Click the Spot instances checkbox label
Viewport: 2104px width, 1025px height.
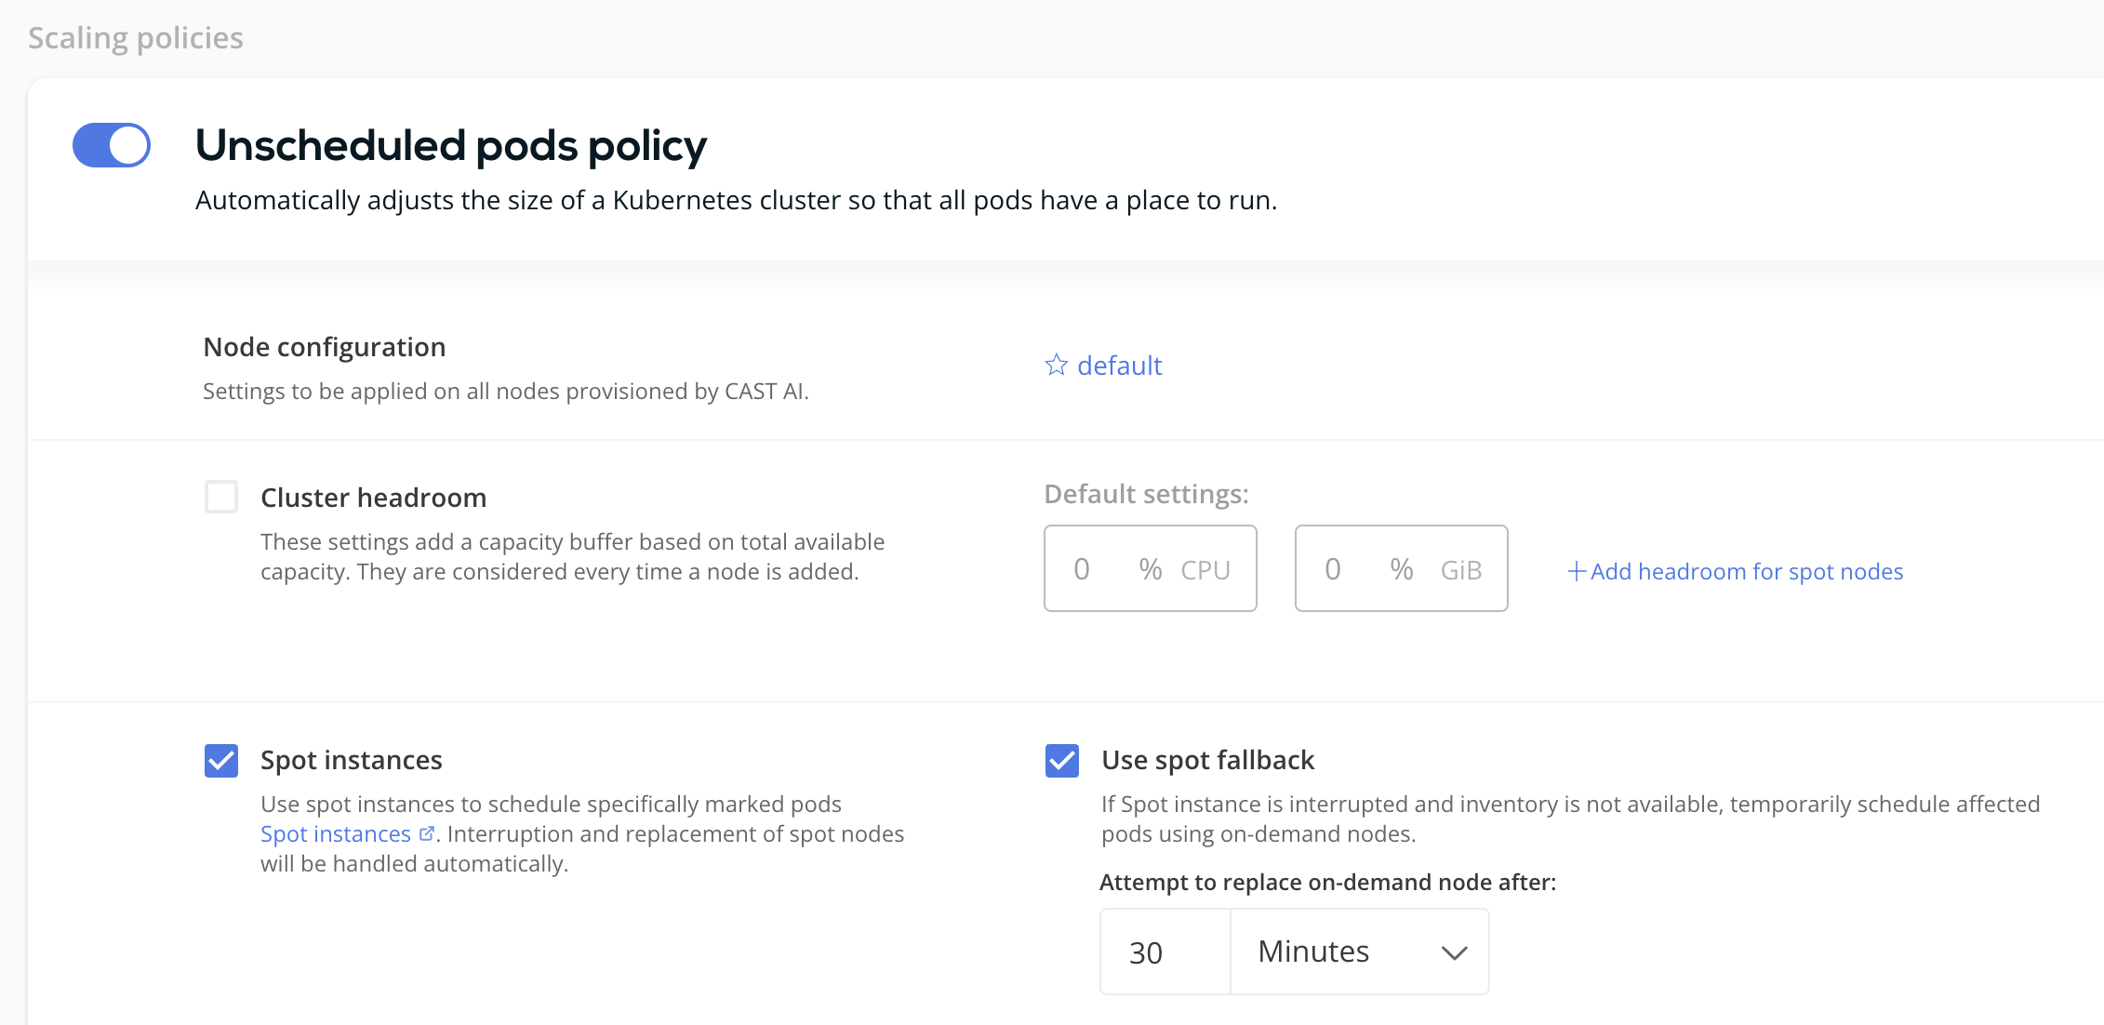click(x=352, y=760)
